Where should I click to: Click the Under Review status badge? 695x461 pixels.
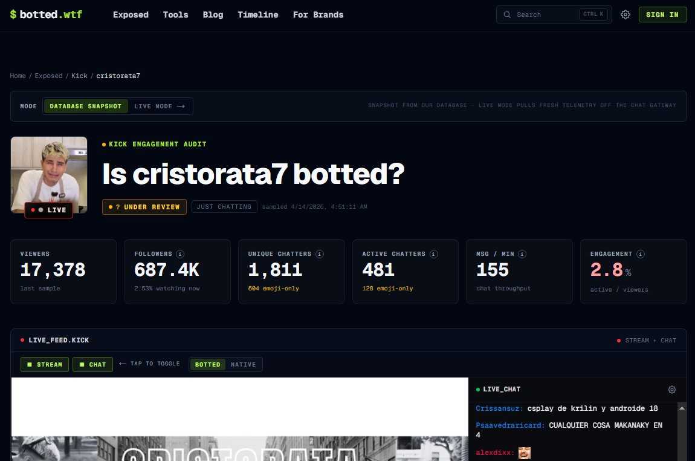point(144,207)
